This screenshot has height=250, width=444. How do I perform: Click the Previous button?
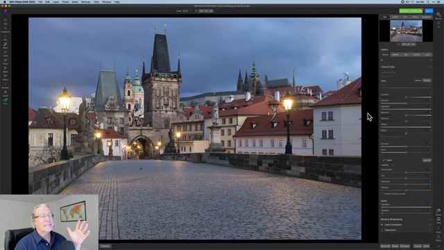click(404, 246)
